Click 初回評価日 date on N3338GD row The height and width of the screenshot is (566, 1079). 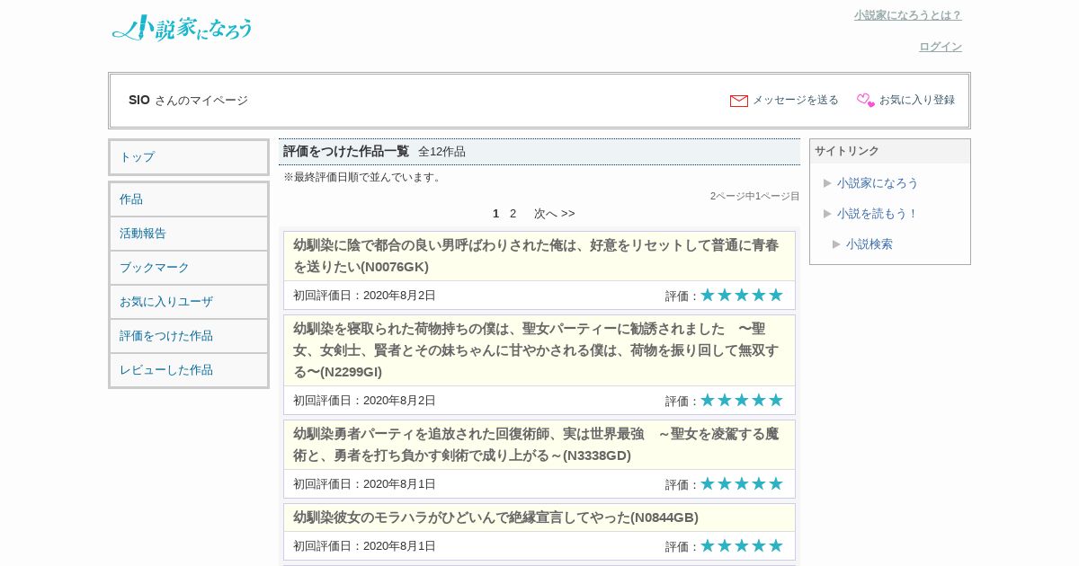tap(364, 484)
